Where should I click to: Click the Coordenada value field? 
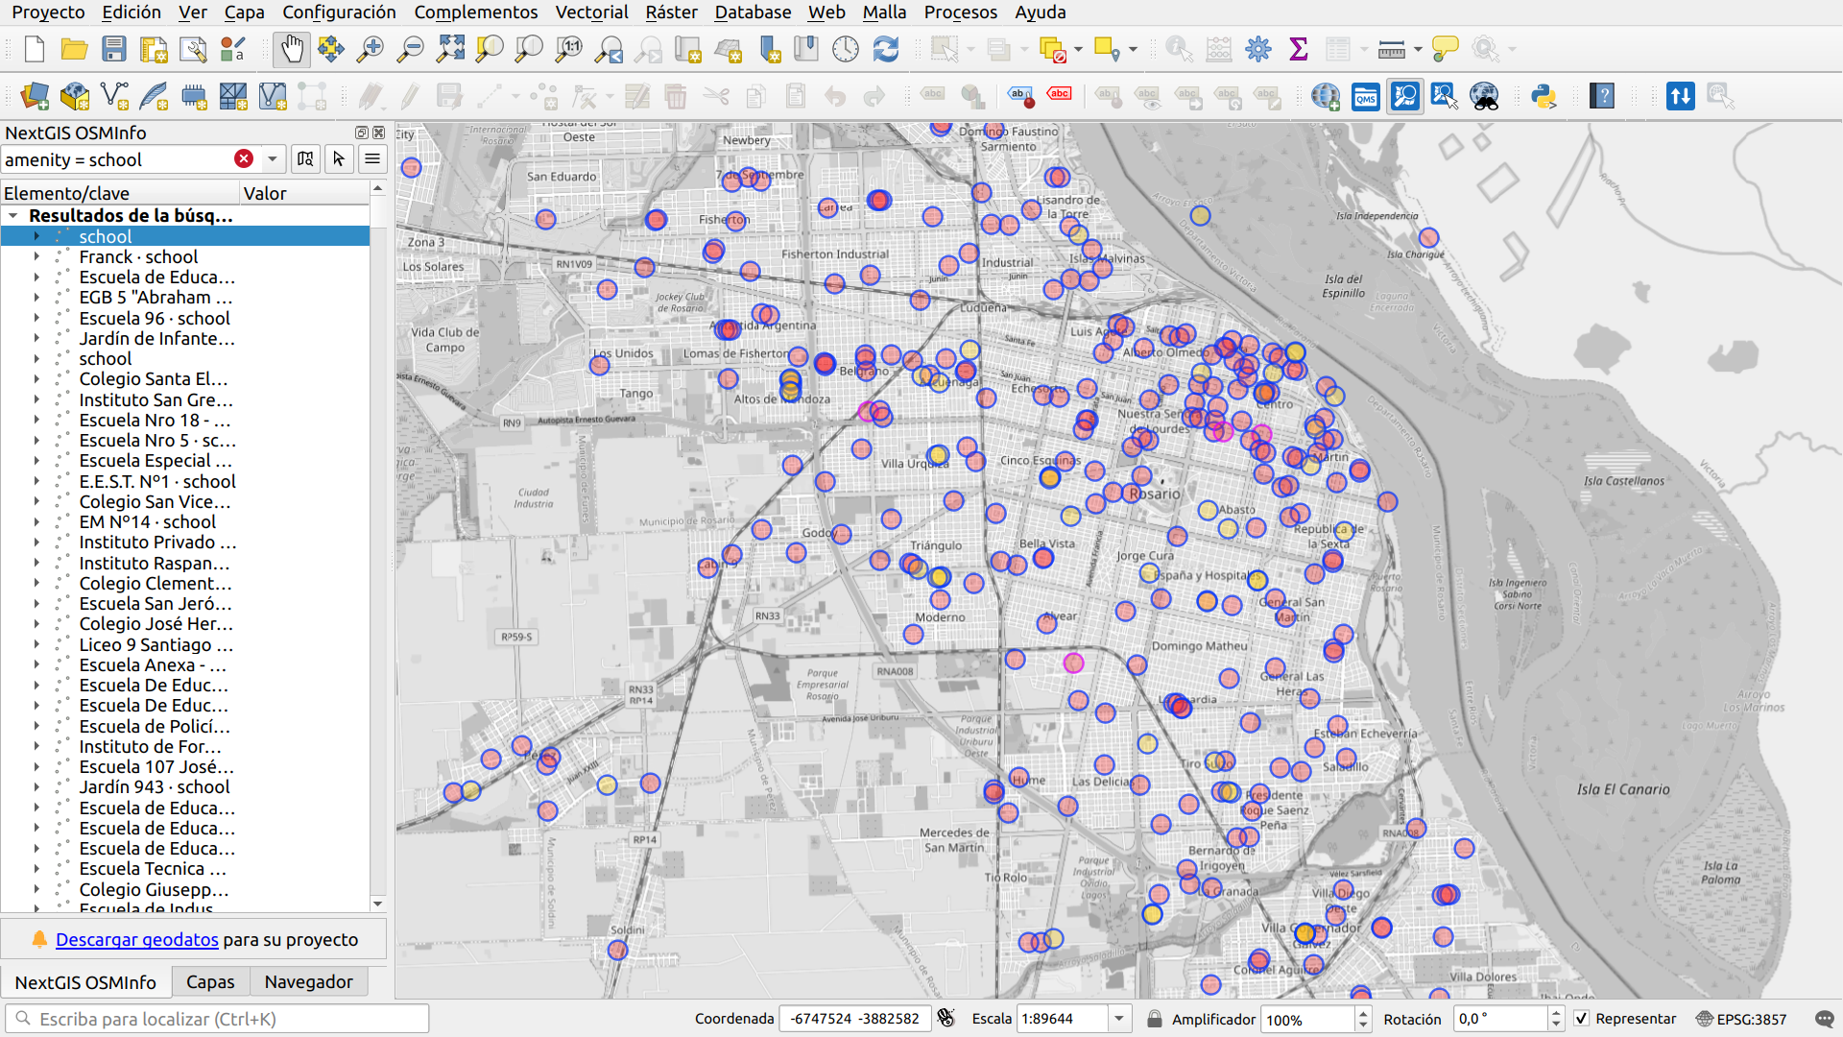[854, 1019]
